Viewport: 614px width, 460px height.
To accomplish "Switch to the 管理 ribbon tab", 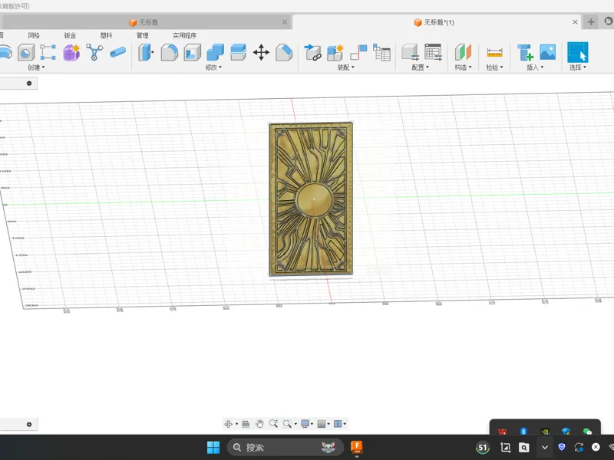I will point(143,35).
